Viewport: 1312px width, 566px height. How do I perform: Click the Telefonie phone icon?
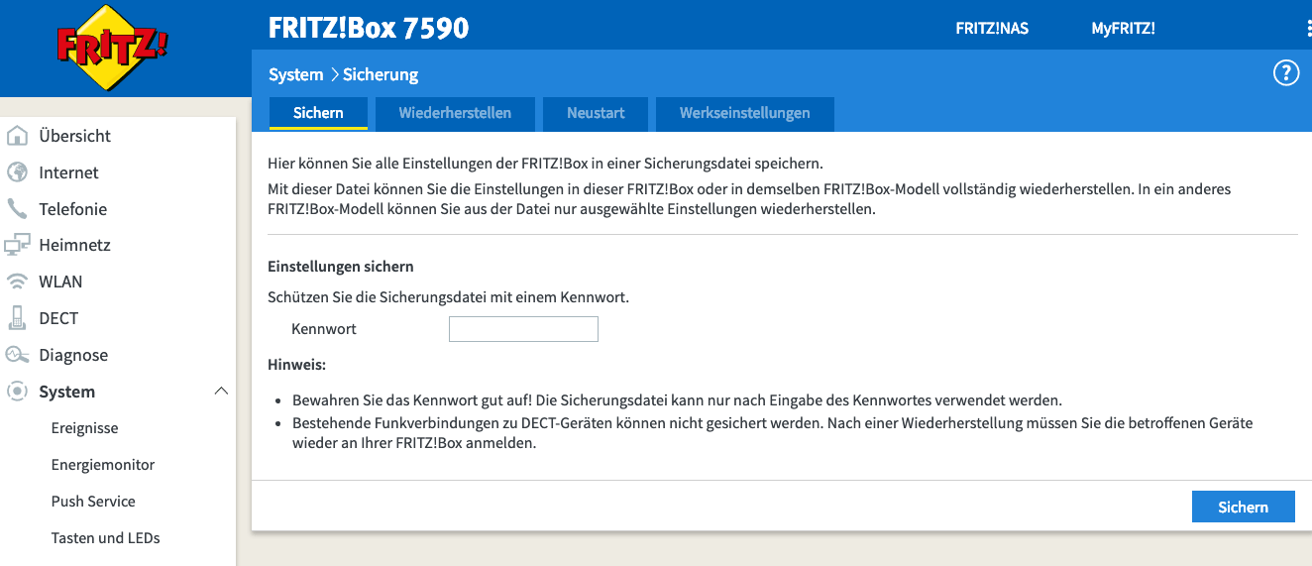click(18, 209)
